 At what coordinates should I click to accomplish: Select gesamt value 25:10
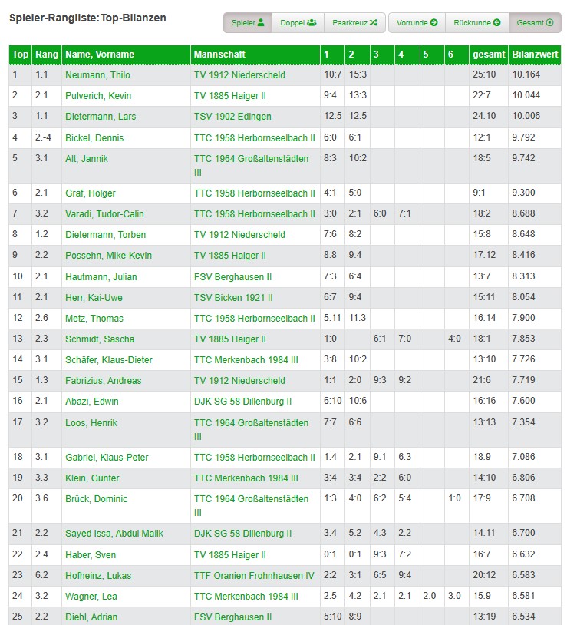(x=484, y=74)
